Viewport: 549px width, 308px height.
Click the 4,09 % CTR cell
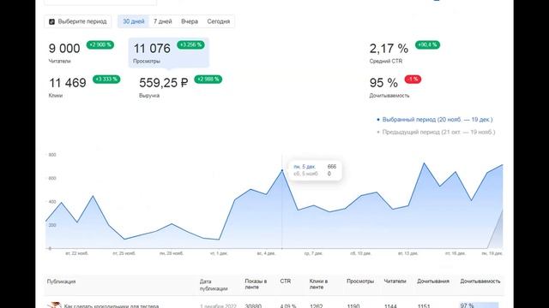(288, 306)
